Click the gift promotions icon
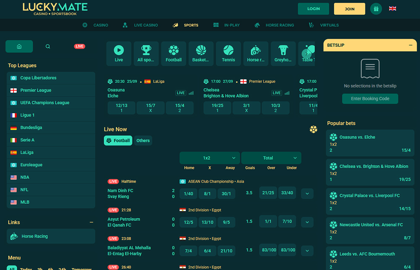420x270 pixels. point(376,9)
